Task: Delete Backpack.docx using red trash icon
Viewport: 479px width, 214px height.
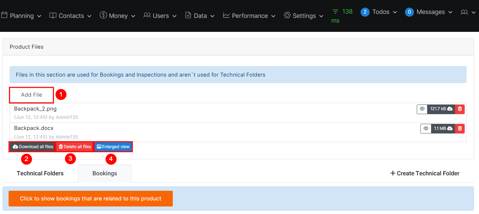Action: [x=460, y=128]
